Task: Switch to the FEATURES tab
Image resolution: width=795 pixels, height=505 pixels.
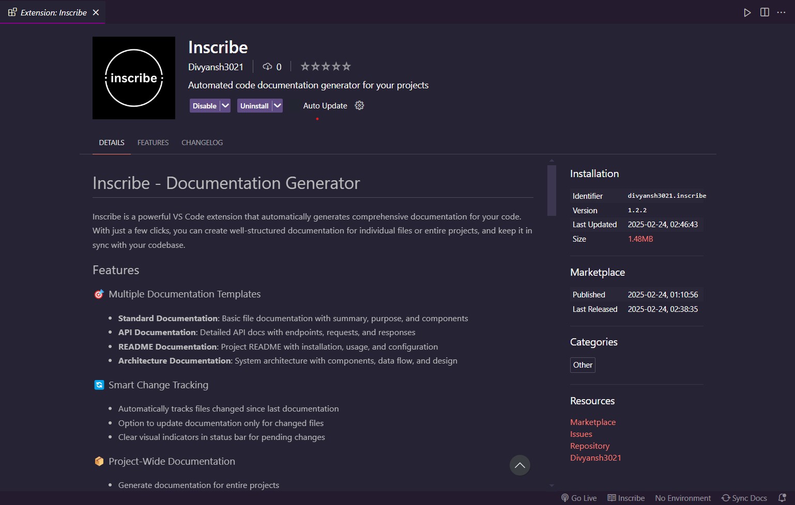Action: (x=153, y=143)
